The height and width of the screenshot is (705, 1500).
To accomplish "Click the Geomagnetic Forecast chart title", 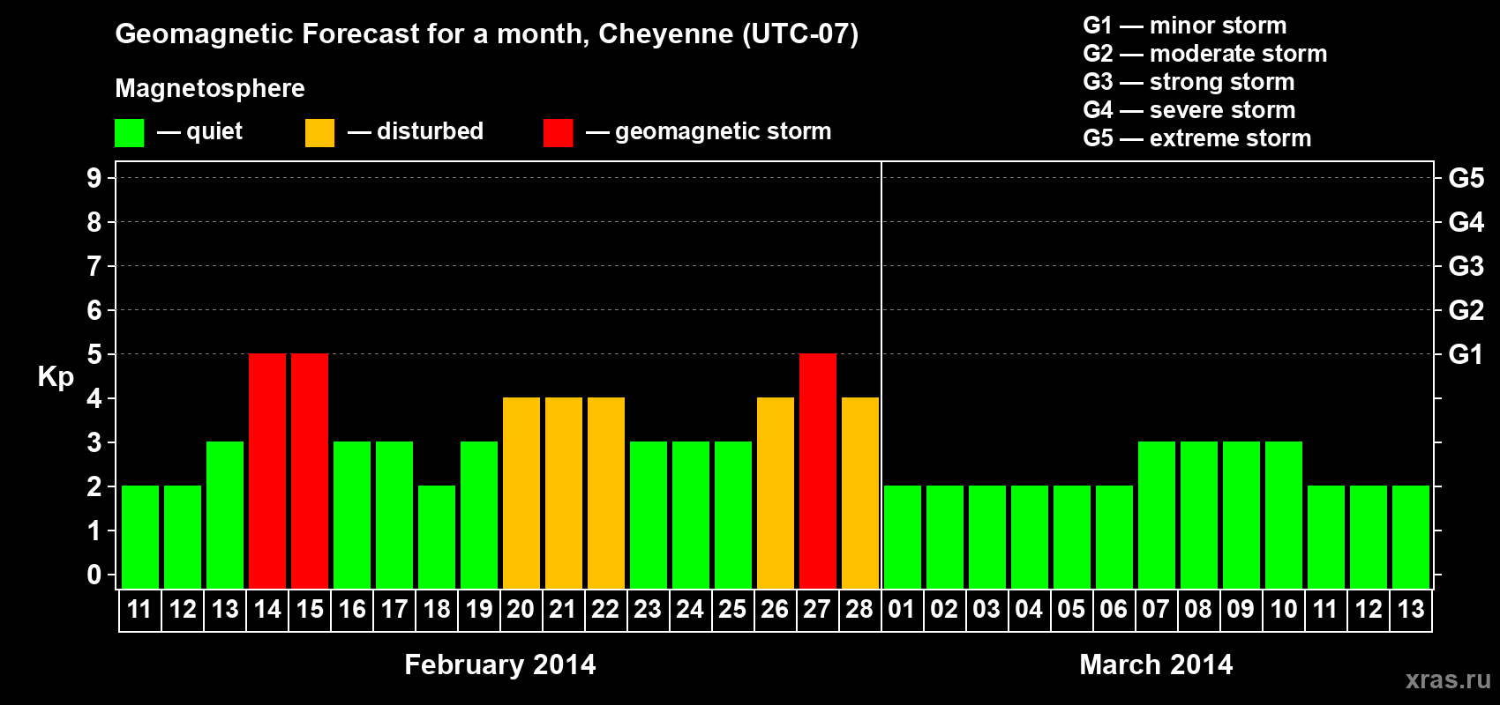I will point(487,34).
